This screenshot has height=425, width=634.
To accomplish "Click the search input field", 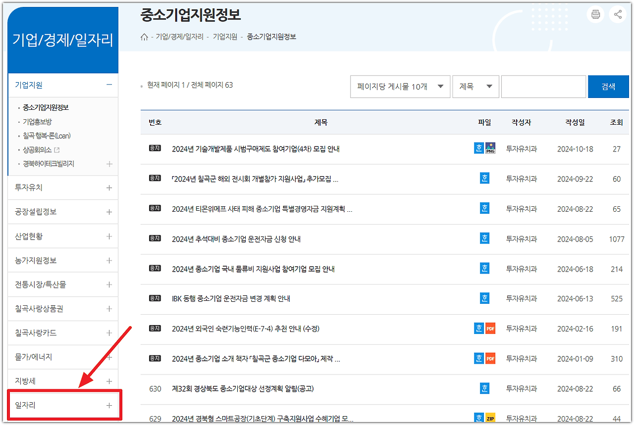I will tap(543, 86).
